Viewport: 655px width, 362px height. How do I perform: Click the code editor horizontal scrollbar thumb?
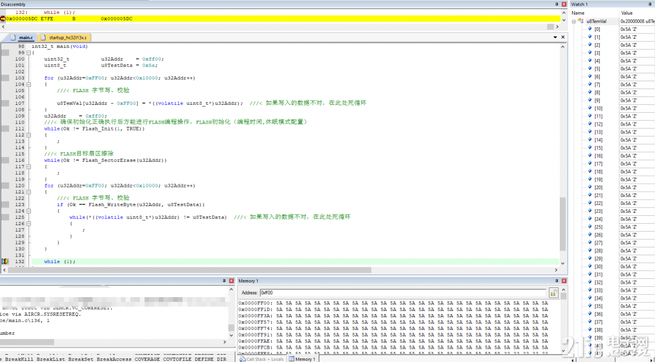tap(190, 270)
